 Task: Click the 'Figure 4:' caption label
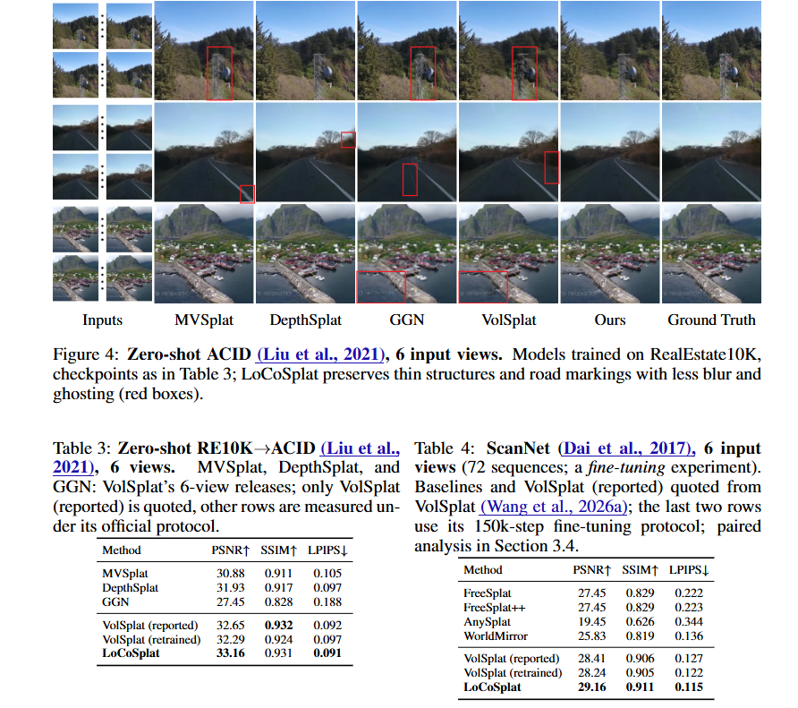click(x=86, y=354)
